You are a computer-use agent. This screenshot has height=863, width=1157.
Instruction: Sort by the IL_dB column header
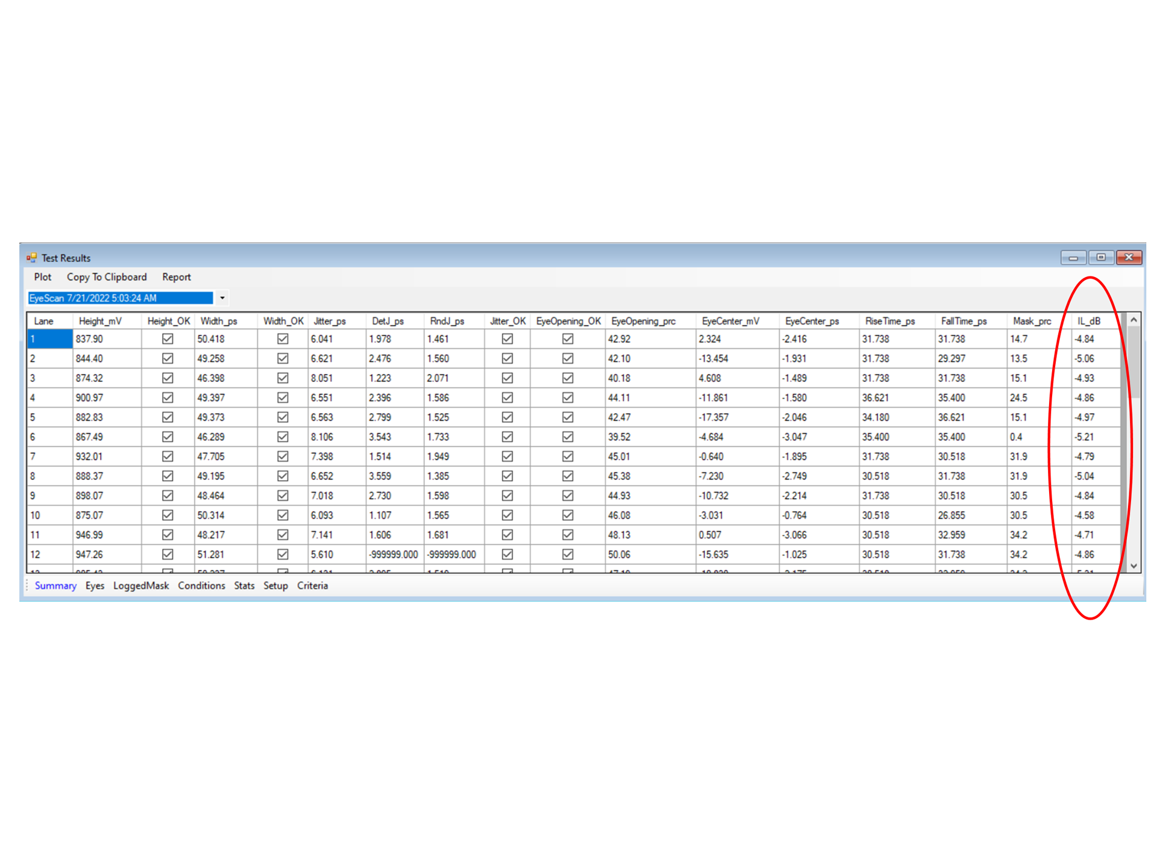click(x=1088, y=321)
